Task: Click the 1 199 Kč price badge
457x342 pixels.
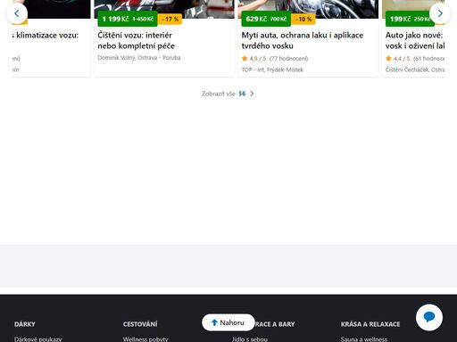Action: 128,19
